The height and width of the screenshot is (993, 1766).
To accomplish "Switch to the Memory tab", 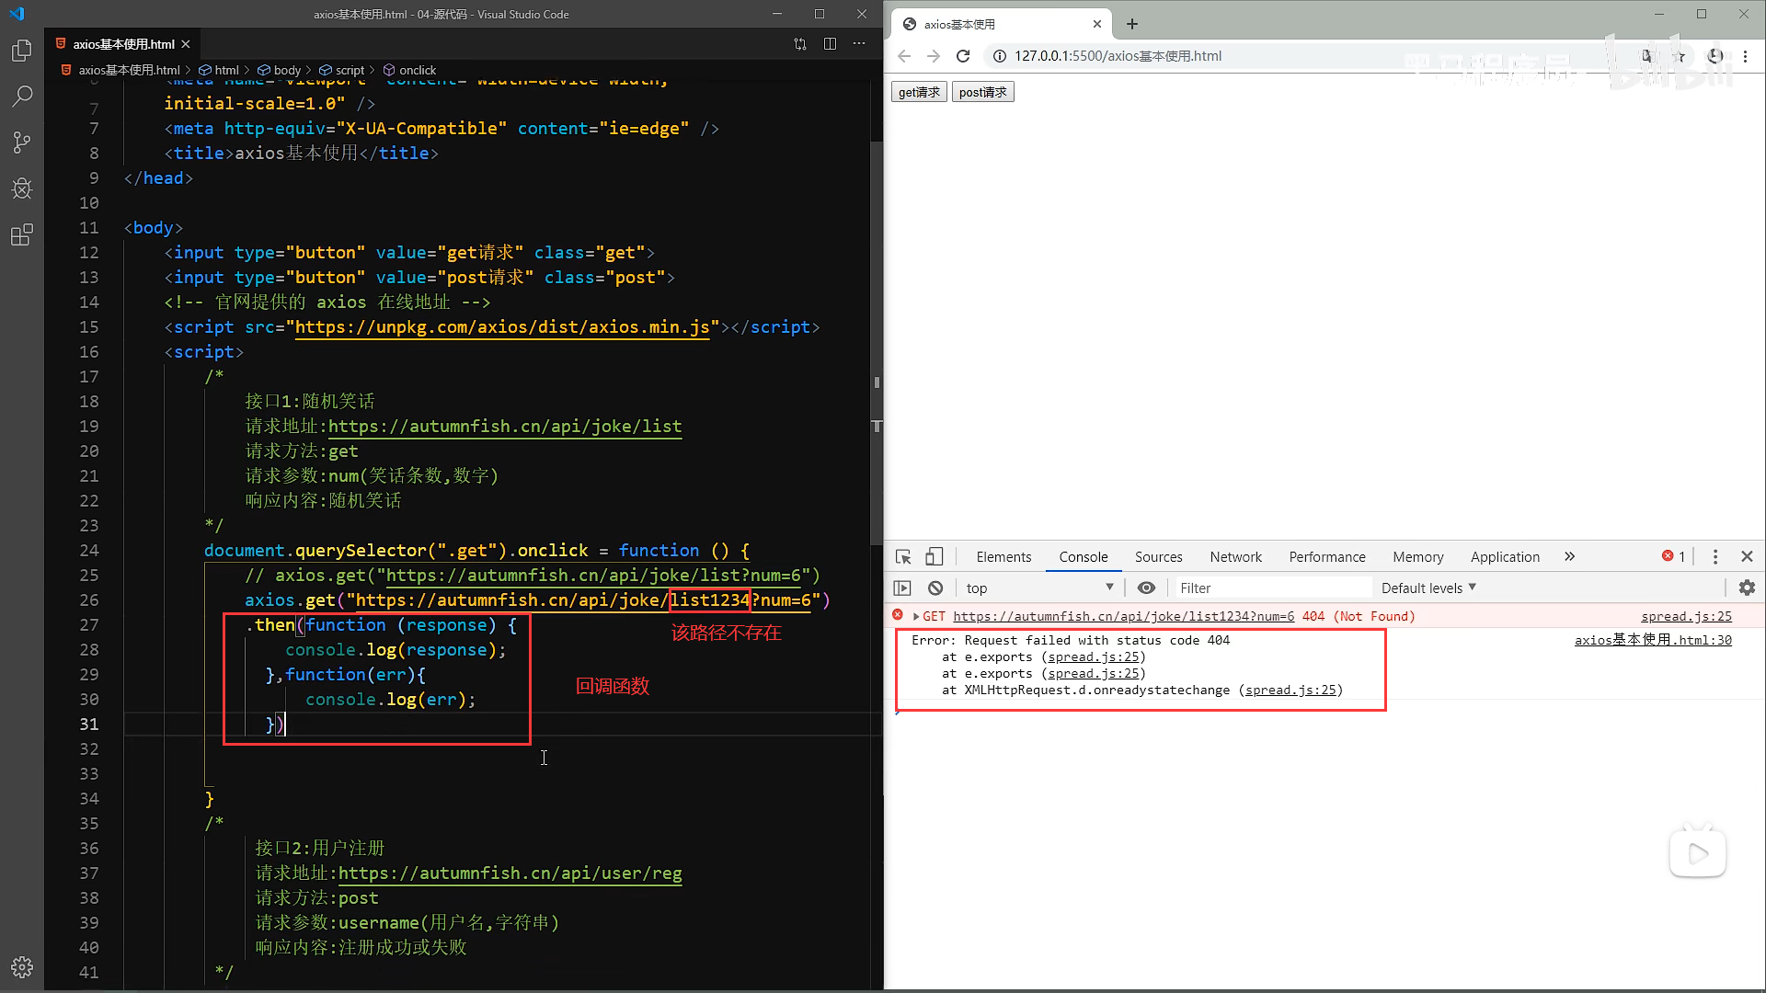I will point(1417,556).
